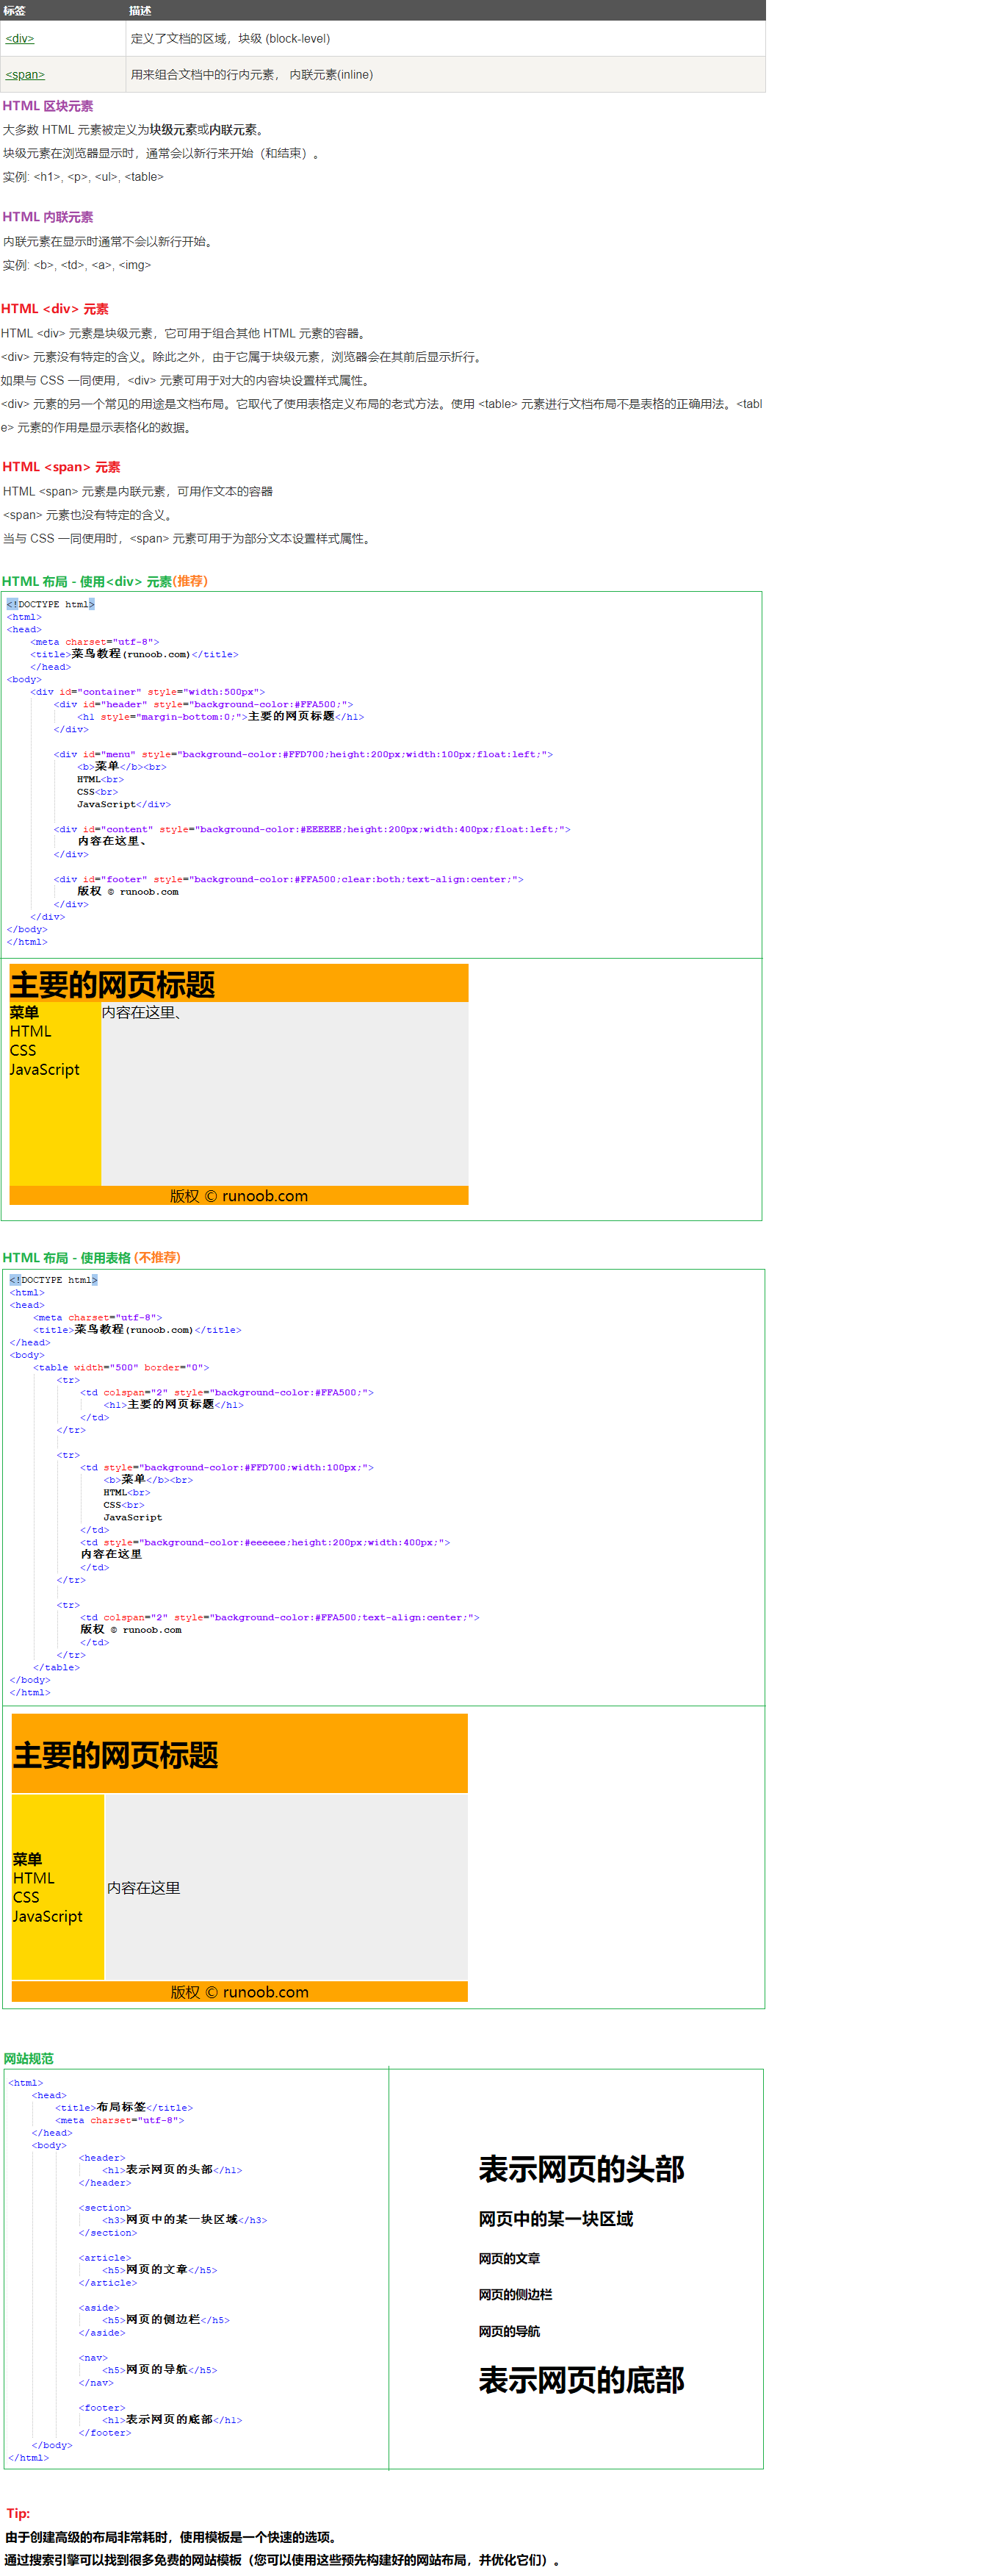Click the 描述 column header
Screen dimensions: 993x2576
click(140, 10)
